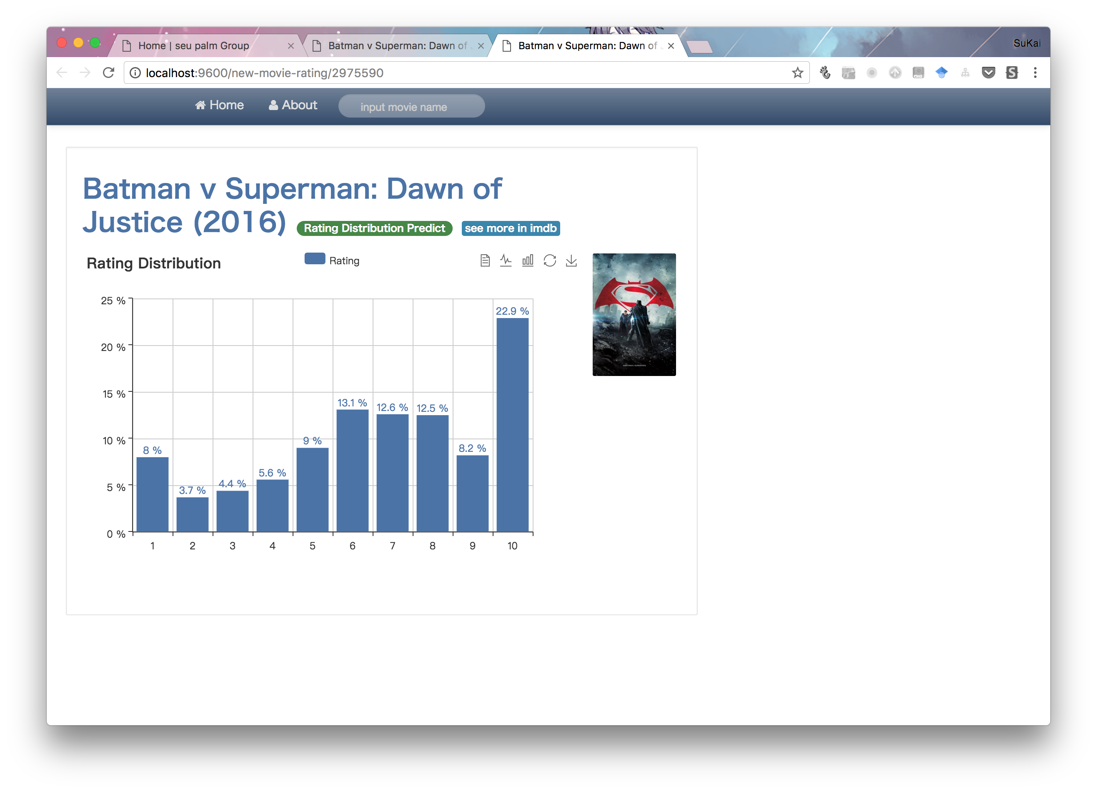Reload the current page

click(109, 73)
